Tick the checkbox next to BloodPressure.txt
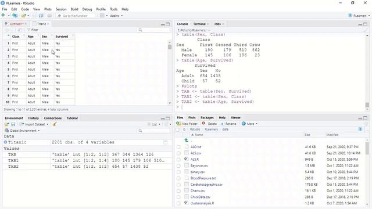The image size is (372, 209). (178, 178)
